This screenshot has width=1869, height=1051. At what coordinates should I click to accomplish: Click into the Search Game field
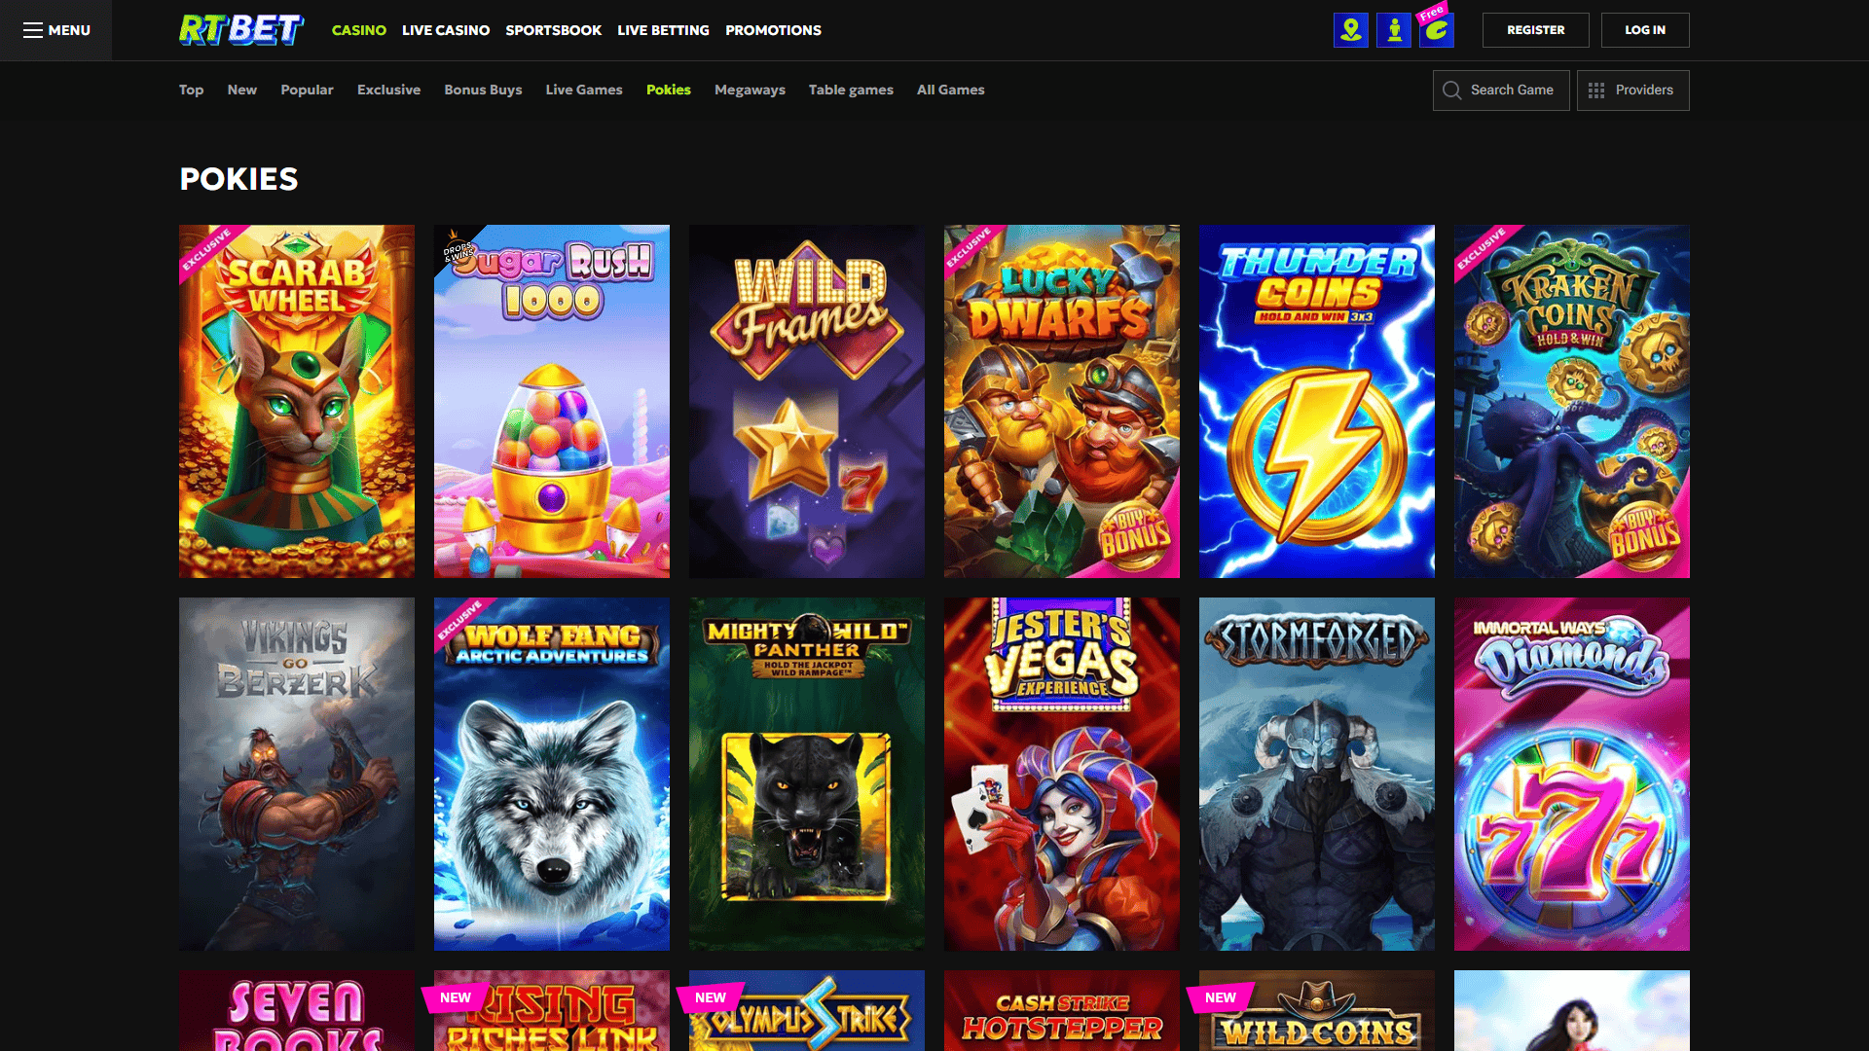[1500, 91]
